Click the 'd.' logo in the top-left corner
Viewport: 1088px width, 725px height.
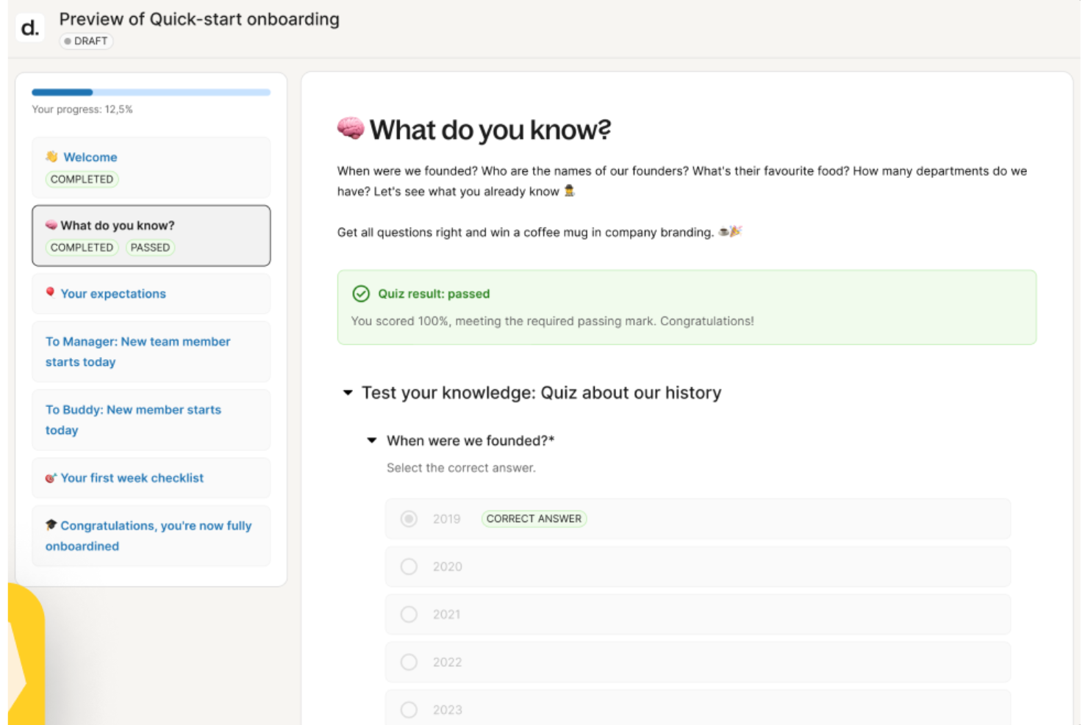point(29,26)
